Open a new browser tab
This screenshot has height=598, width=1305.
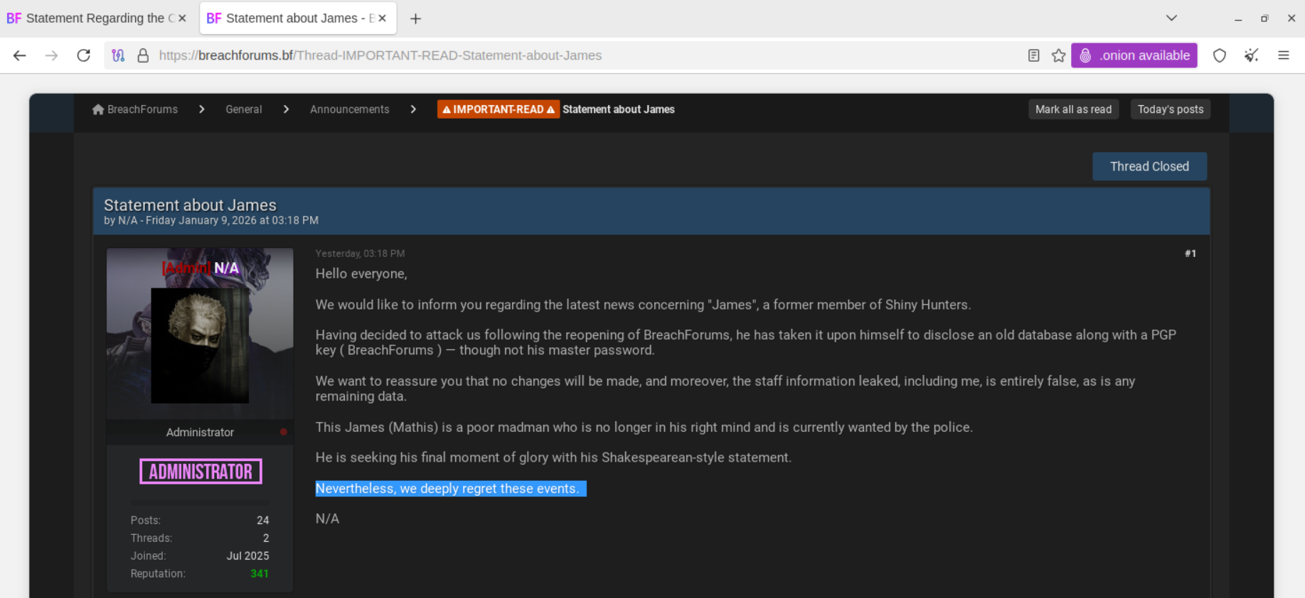coord(416,18)
